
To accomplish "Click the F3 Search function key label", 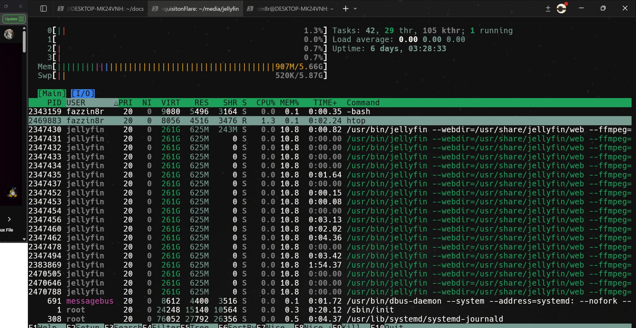I will pyautogui.click(x=123, y=326).
